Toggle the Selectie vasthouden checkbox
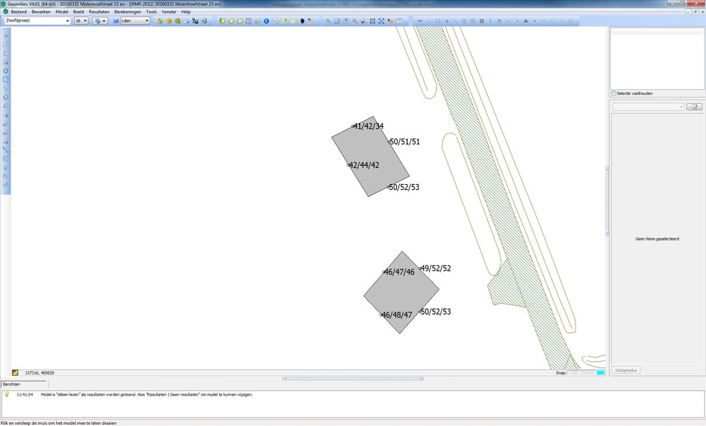Viewport: 706px width, 426px height. tap(614, 93)
